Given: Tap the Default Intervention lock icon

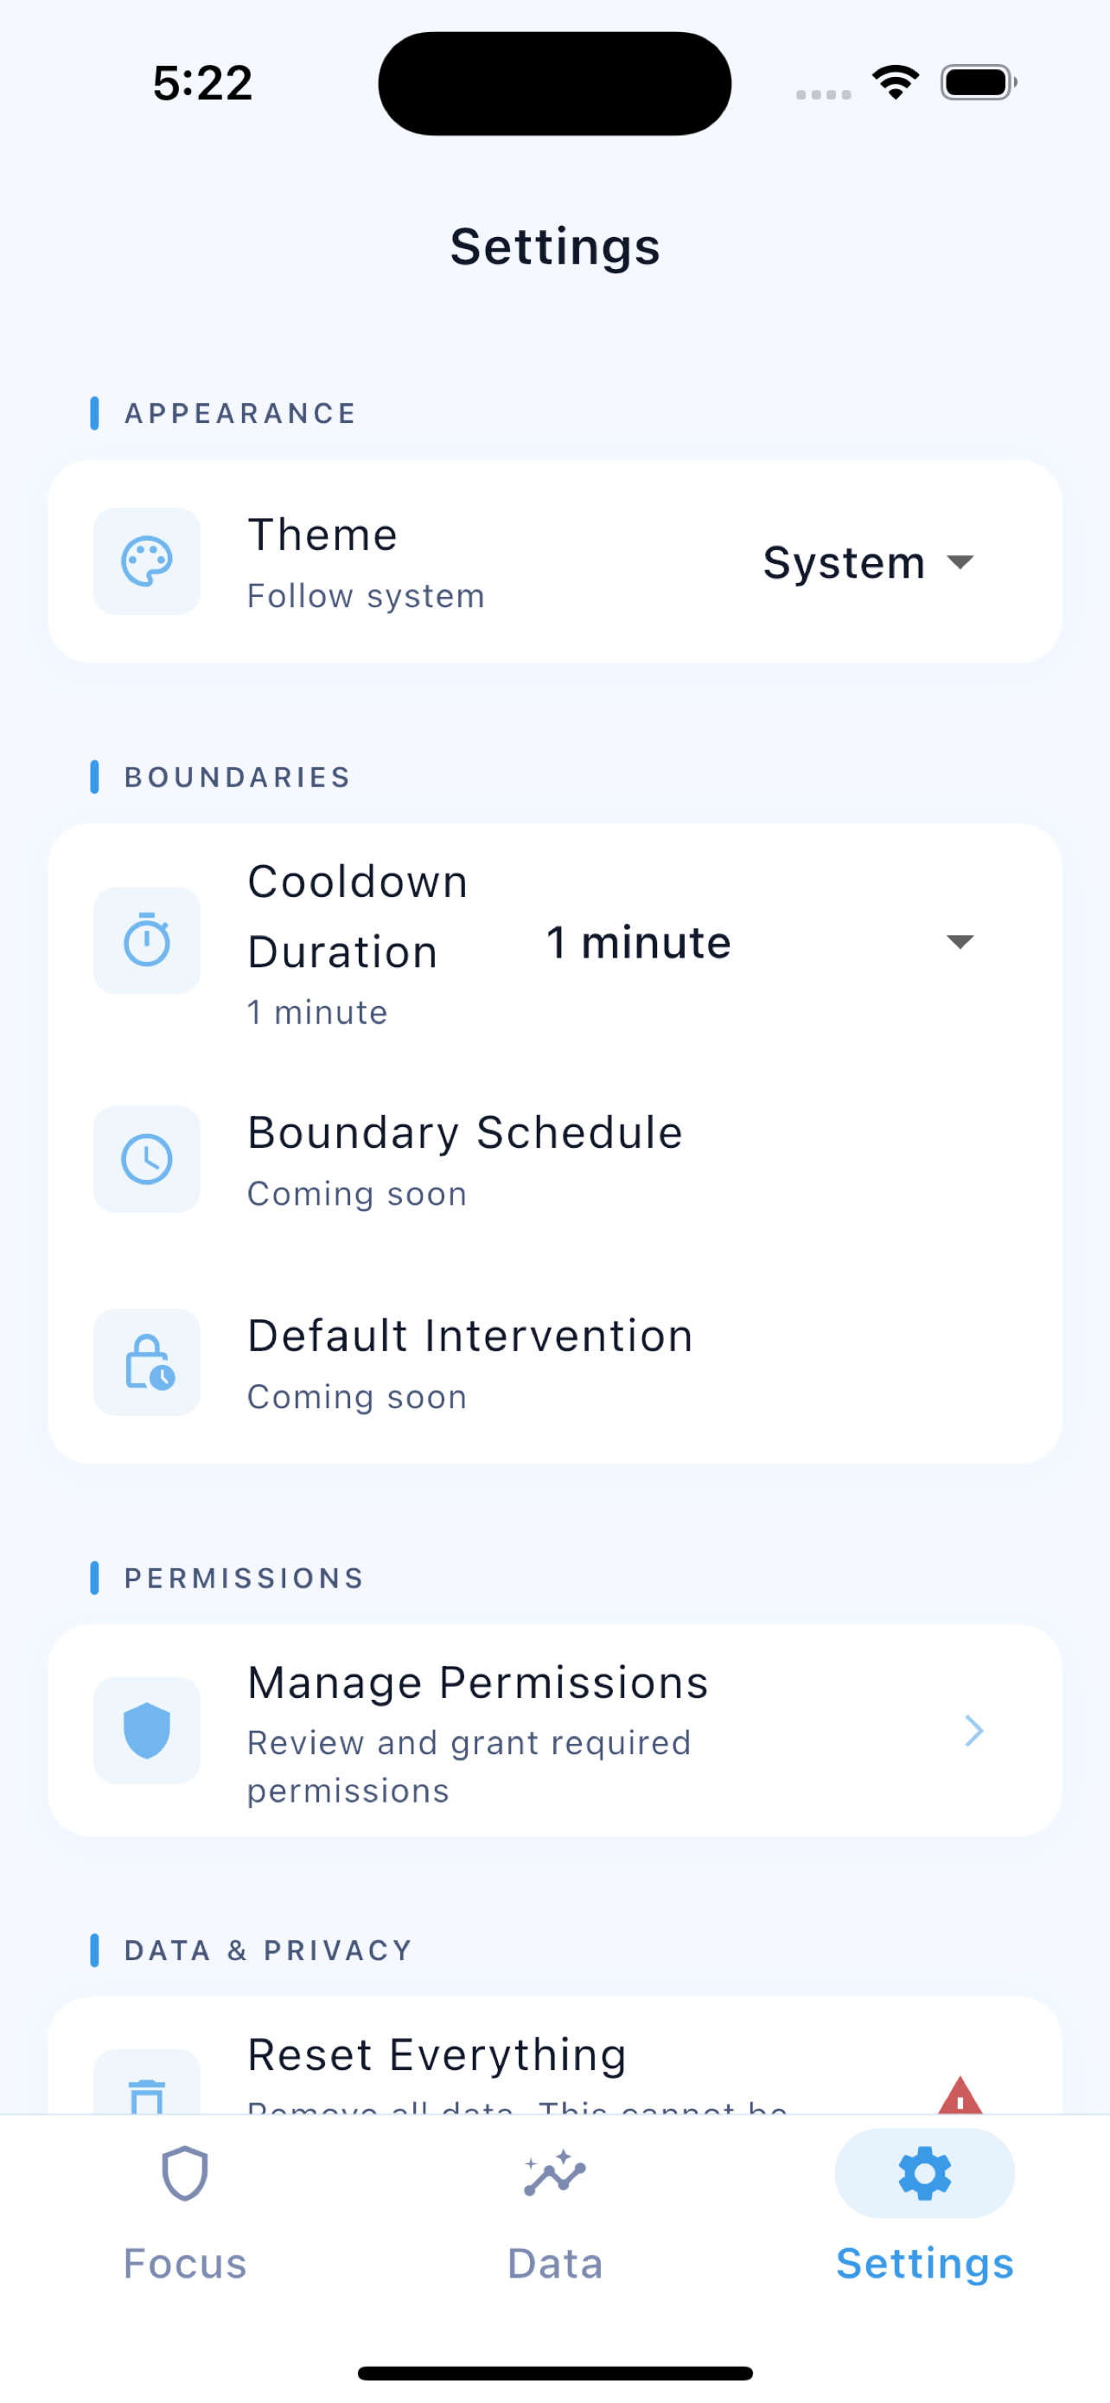Looking at the screenshot, I should [146, 1363].
